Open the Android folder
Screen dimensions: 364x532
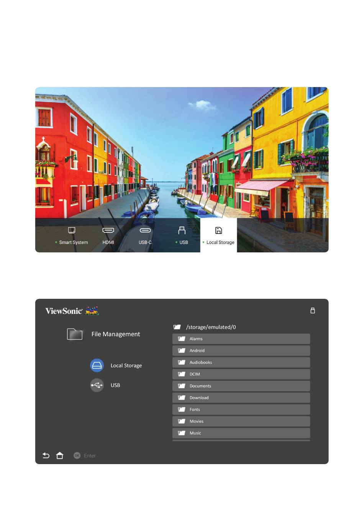click(x=241, y=351)
